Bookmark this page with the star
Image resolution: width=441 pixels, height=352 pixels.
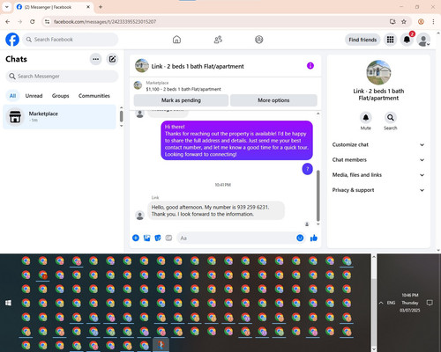[x=404, y=21]
